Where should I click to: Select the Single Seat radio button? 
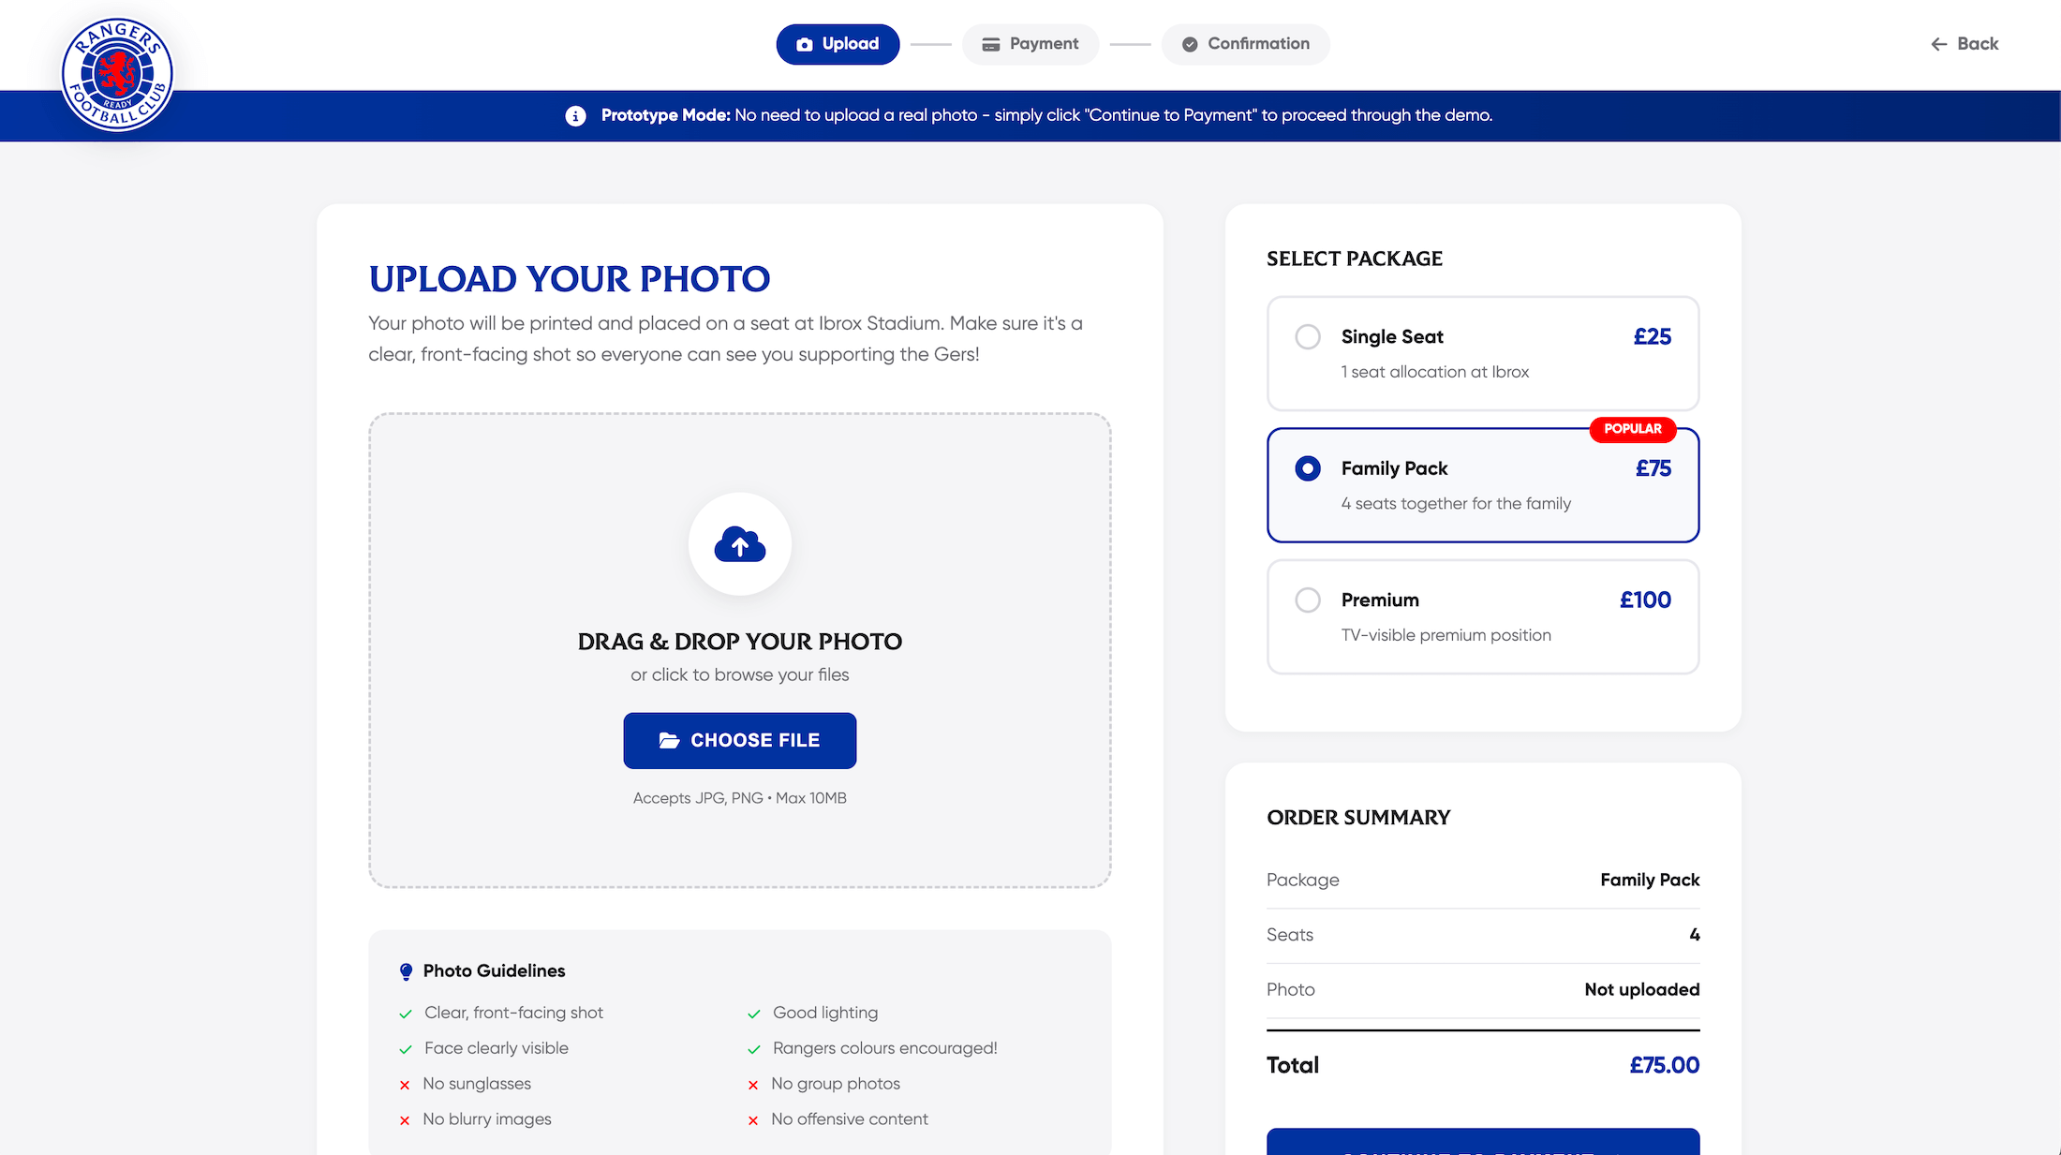pyautogui.click(x=1308, y=336)
